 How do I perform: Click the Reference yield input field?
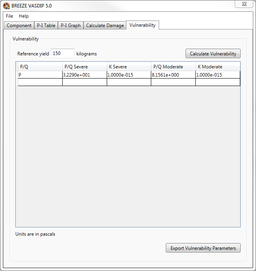pos(62,53)
